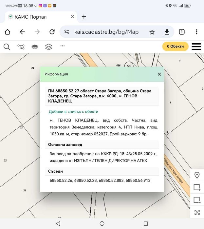Tap the battery indicator in status bar
The height and width of the screenshot is (229, 204).
187,6
